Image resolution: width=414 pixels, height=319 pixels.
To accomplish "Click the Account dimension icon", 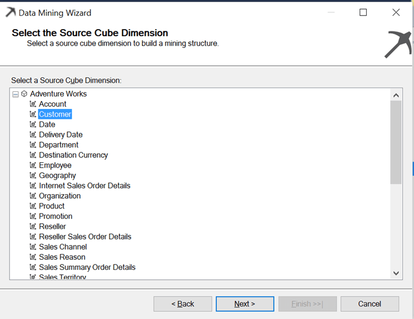I will point(33,104).
